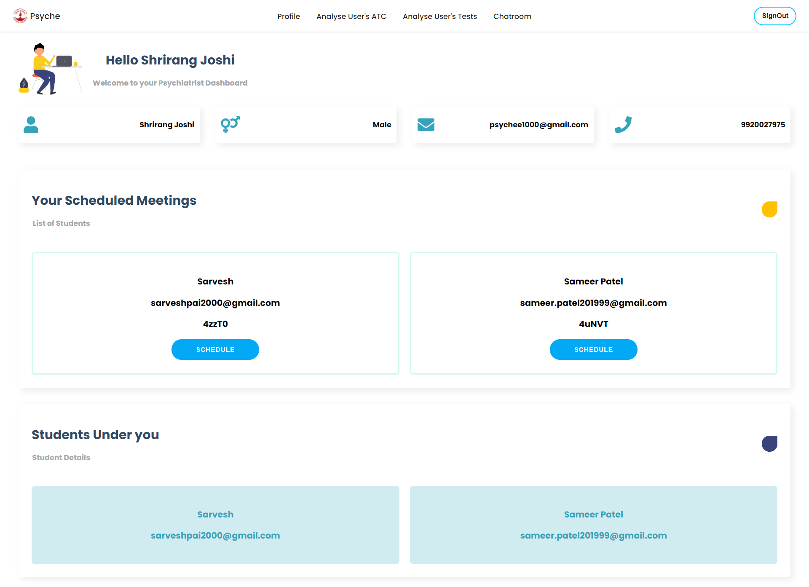
Task: Open the Chatroom page
Action: (512, 16)
